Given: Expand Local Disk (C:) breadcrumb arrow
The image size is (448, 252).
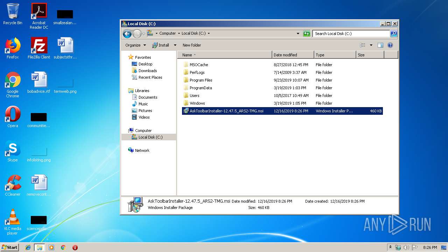Looking at the screenshot, I should pyautogui.click(x=209, y=34).
